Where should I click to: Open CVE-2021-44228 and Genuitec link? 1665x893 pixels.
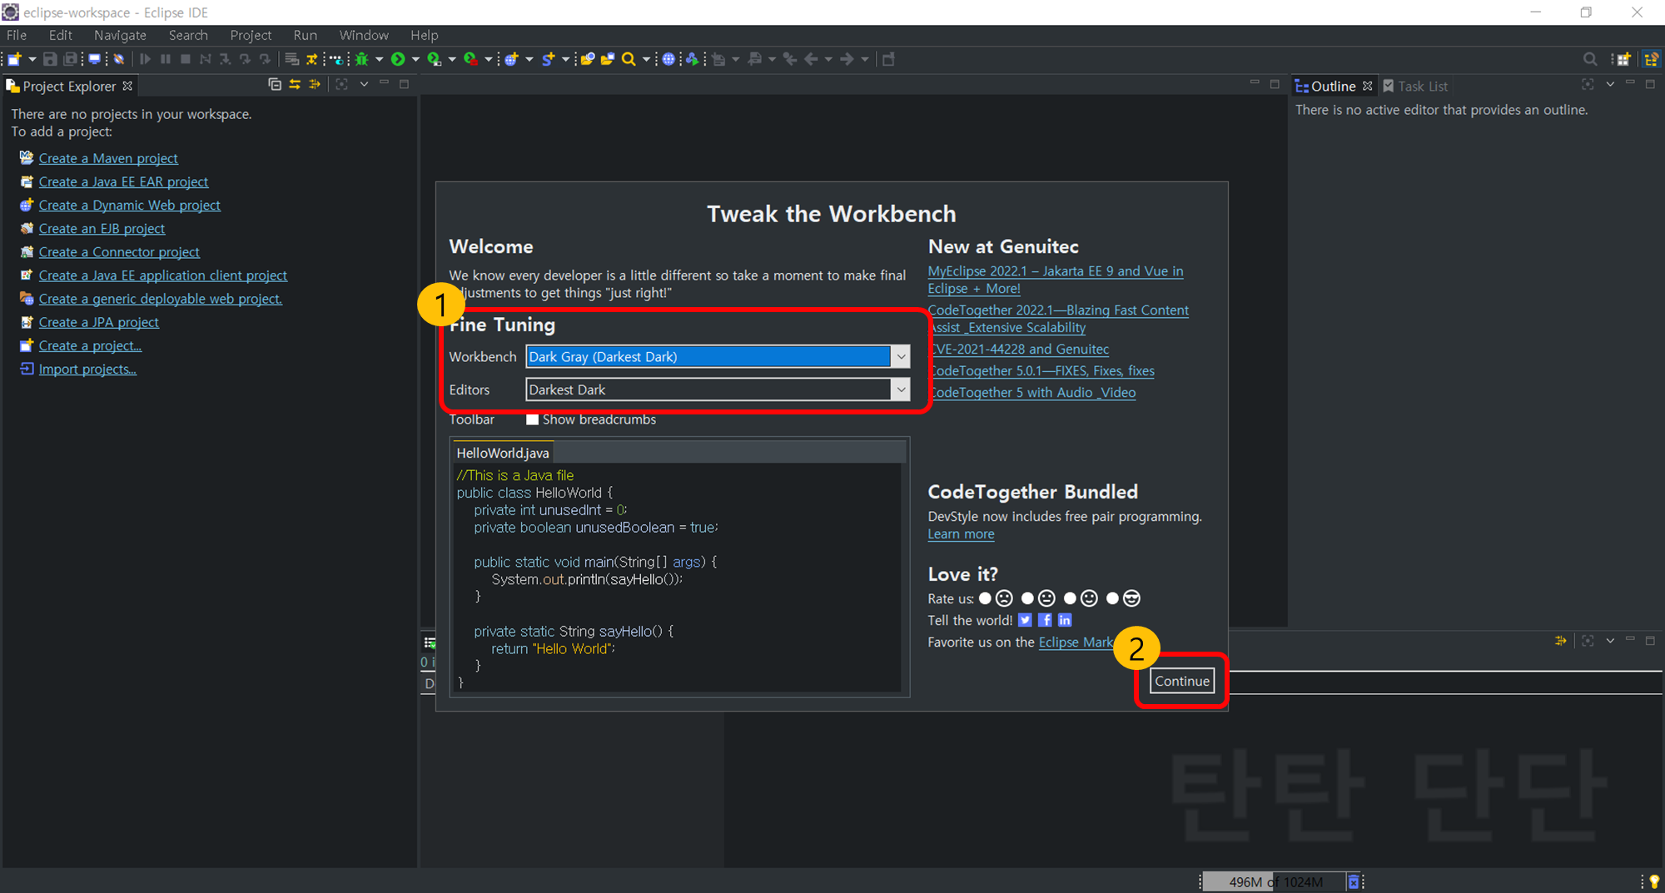click(x=1020, y=350)
